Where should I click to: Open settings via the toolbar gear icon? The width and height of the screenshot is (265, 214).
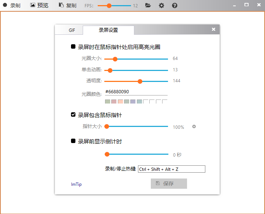click(x=161, y=5)
